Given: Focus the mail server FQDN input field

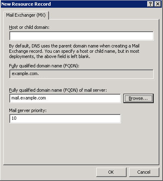Looking at the screenshot, I should 65,98.
